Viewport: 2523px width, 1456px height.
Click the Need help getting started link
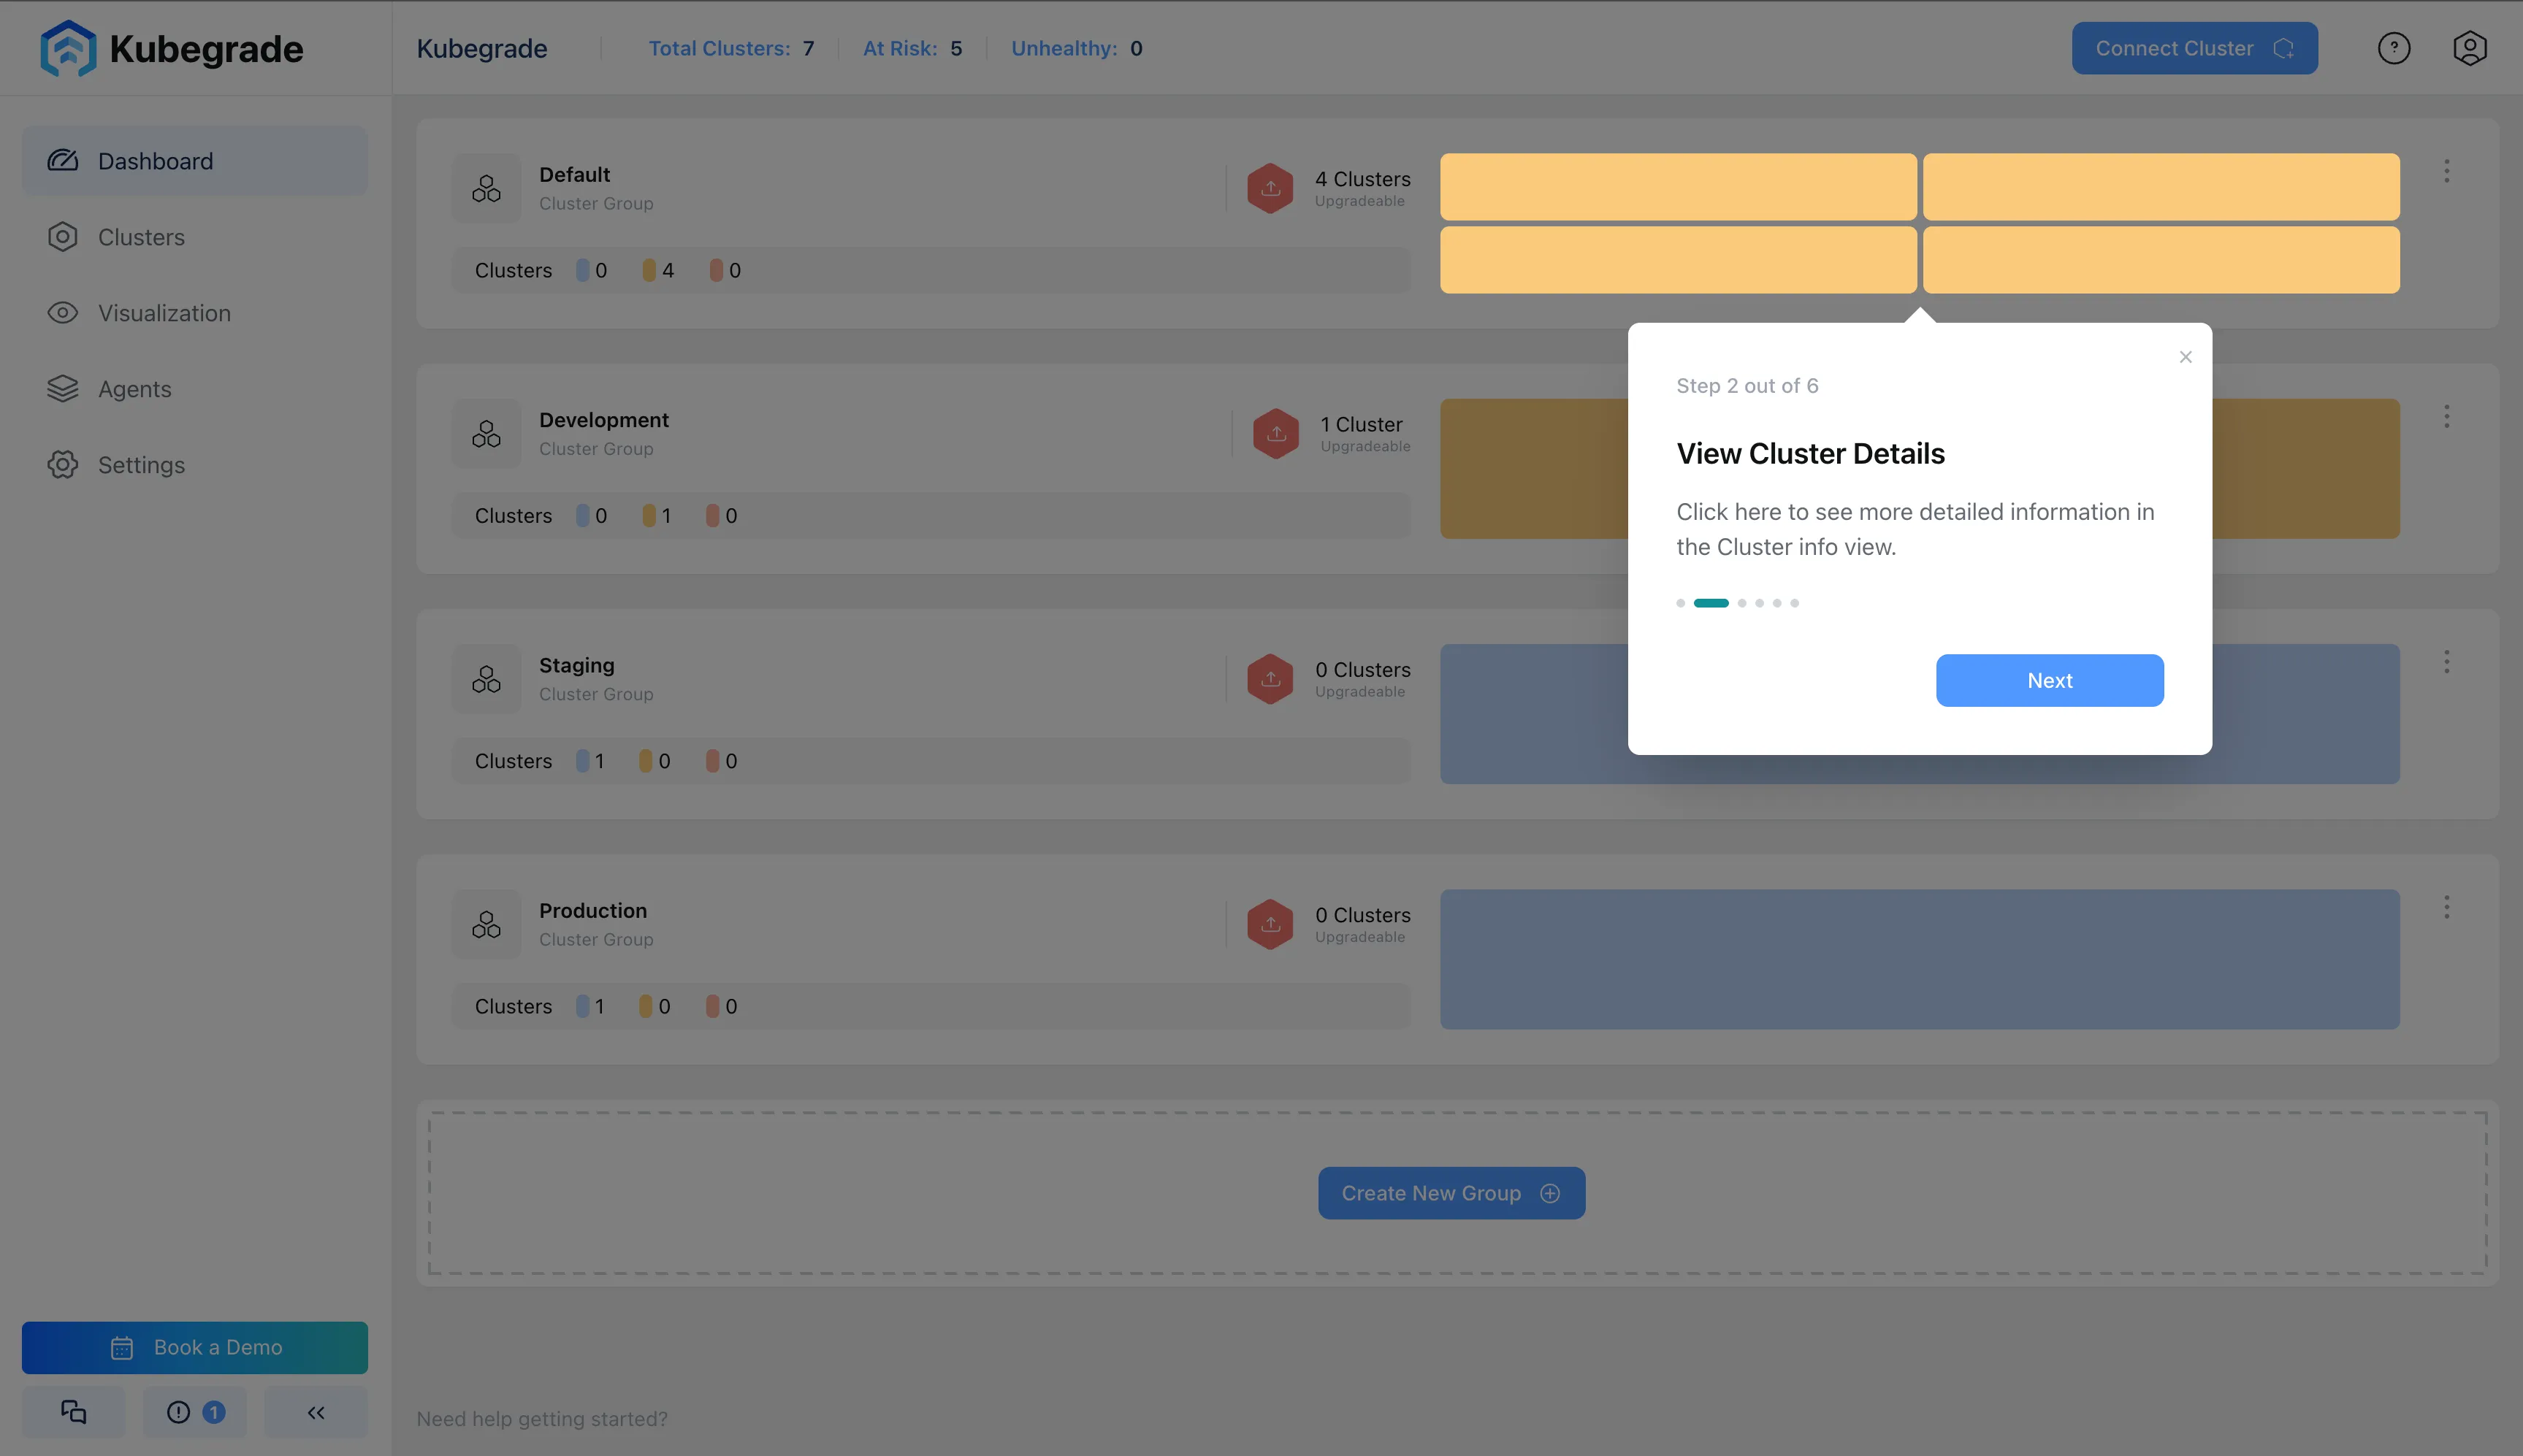pyautogui.click(x=542, y=1419)
